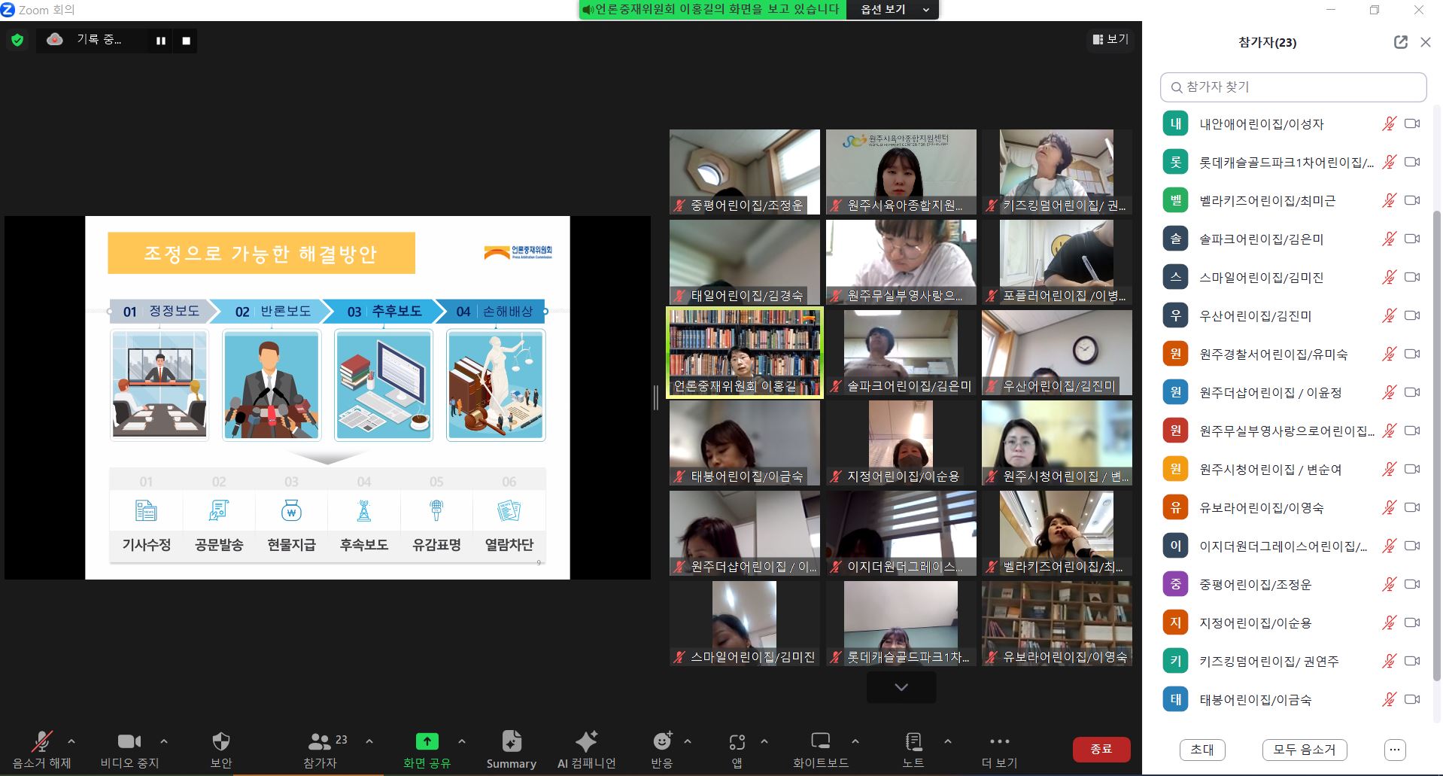1443x776 pixels.
Task: Click camera icon for 내안애어린이집/이성자
Action: tap(1412, 123)
